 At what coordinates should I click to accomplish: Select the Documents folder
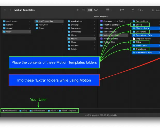click(82, 28)
